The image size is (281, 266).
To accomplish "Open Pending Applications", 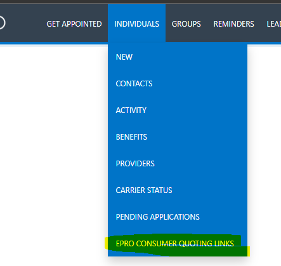I will tap(157, 217).
